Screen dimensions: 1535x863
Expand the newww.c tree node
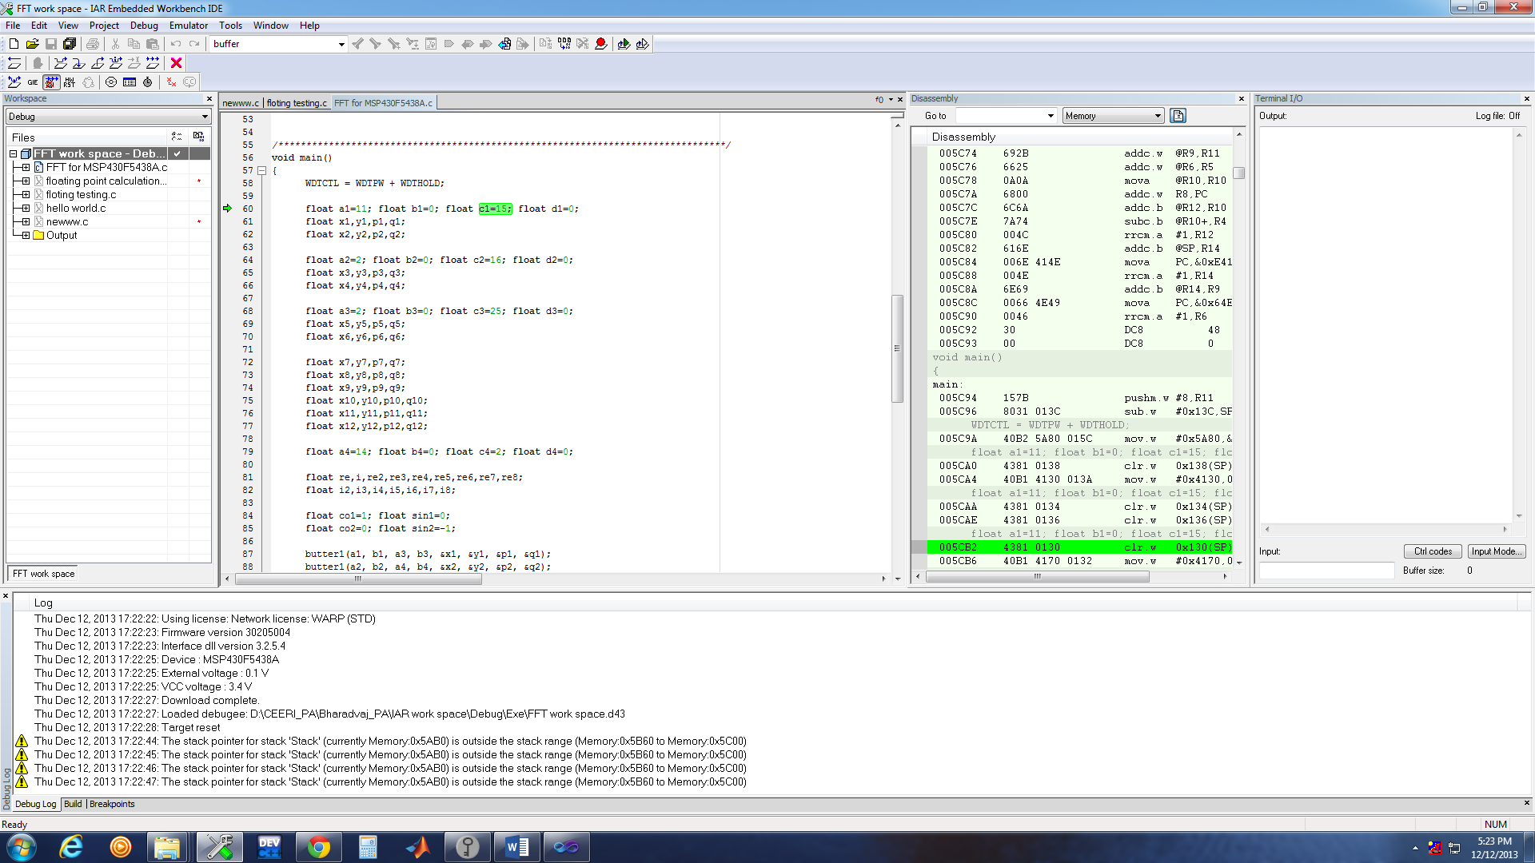click(26, 221)
